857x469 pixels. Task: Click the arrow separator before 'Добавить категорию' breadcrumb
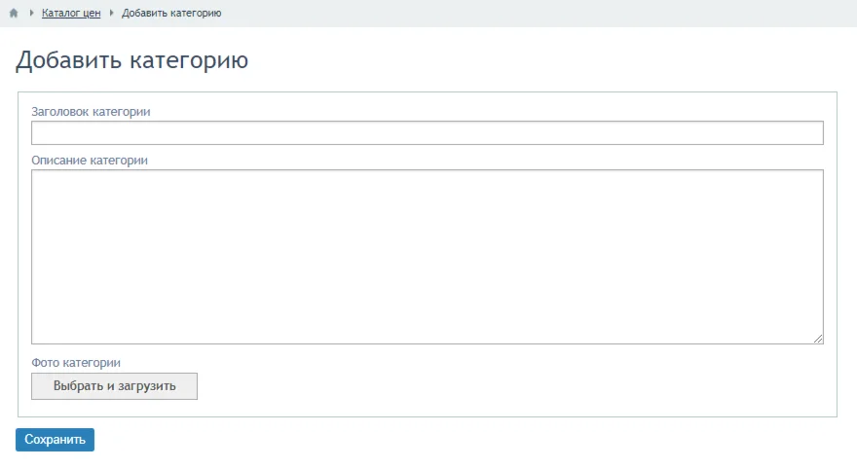coord(111,14)
